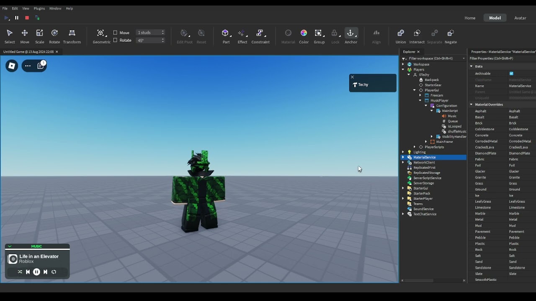This screenshot has width=536, height=301.
Task: Open the Plugins menu
Action: (x=39, y=8)
